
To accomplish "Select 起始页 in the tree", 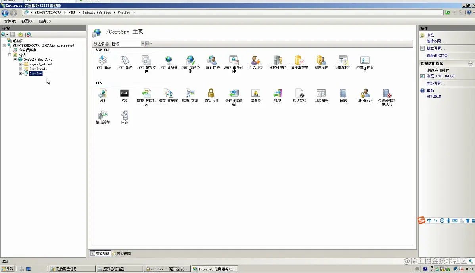I will (x=18, y=41).
